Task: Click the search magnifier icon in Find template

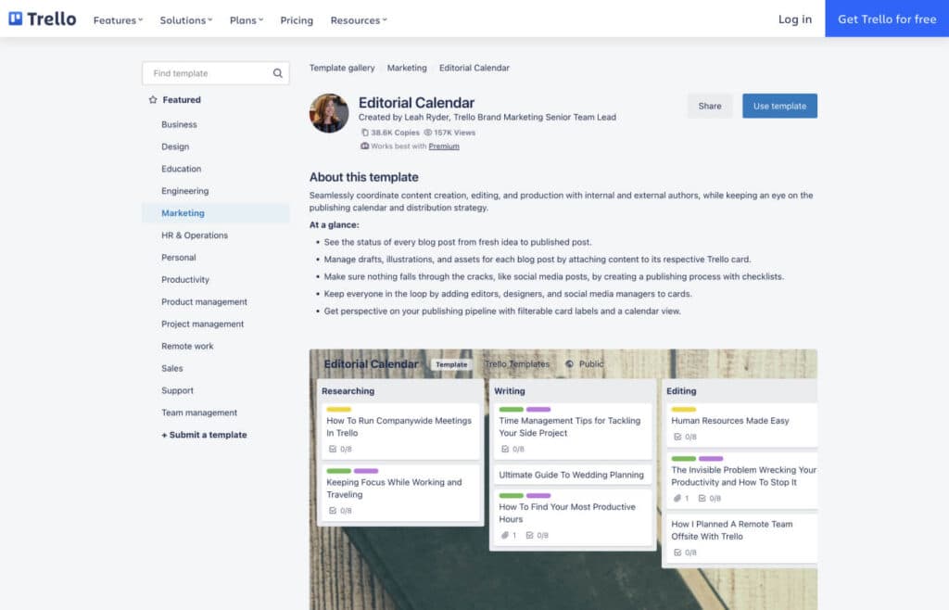Action: click(277, 73)
